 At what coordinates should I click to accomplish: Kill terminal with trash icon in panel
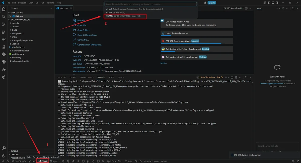pyautogui.click(x=236, y=77)
